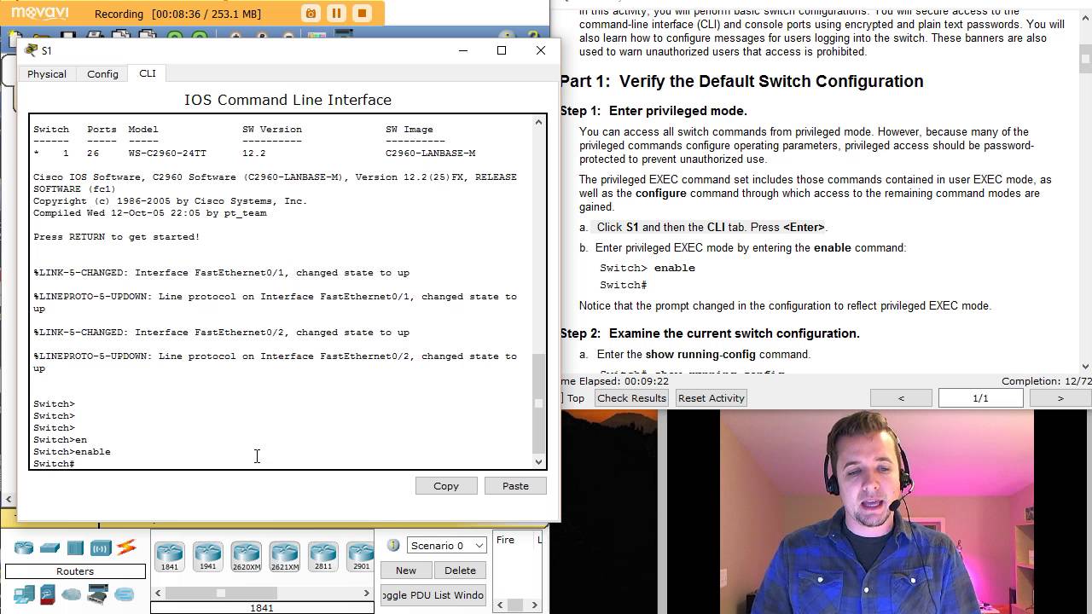1092x614 pixels.
Task: Click the Fire column header
Action: tap(505, 540)
